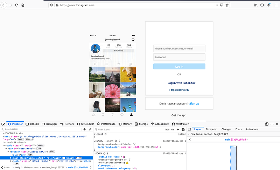Open tracking protection shield in address bar

[51, 5]
